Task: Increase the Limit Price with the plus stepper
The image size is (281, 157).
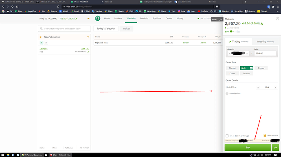Action: click(x=275, y=87)
